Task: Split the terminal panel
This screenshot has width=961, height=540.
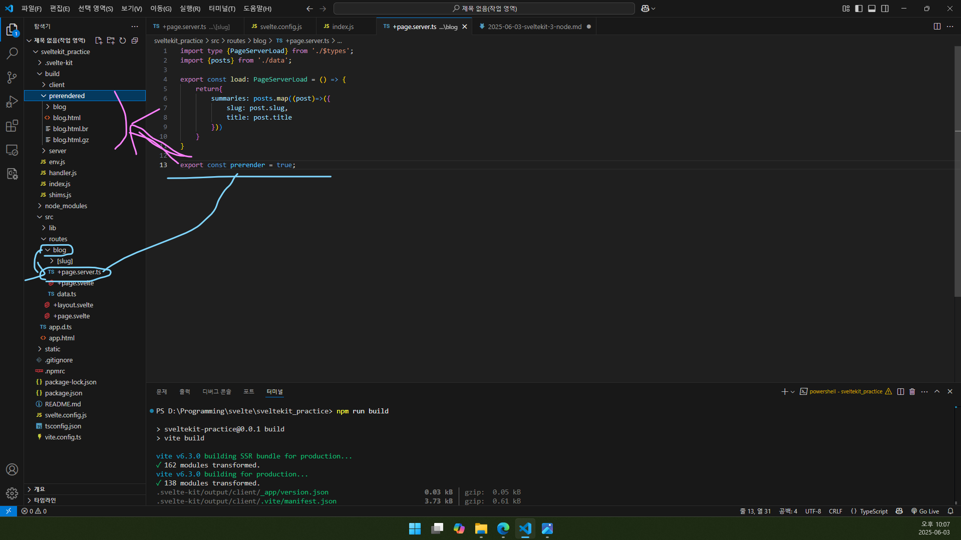Action: point(900,391)
